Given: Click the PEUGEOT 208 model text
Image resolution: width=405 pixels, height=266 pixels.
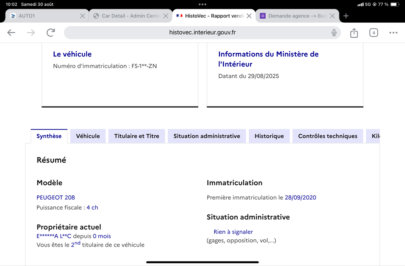Looking at the screenshot, I should [x=56, y=197].
